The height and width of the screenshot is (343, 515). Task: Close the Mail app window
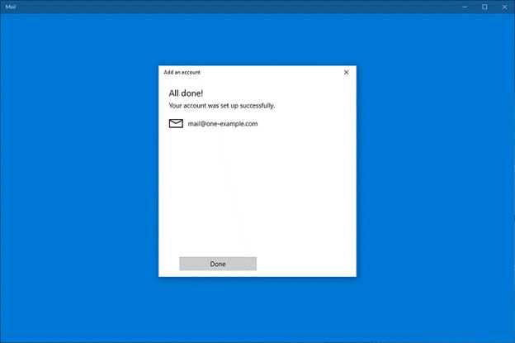[504, 6]
